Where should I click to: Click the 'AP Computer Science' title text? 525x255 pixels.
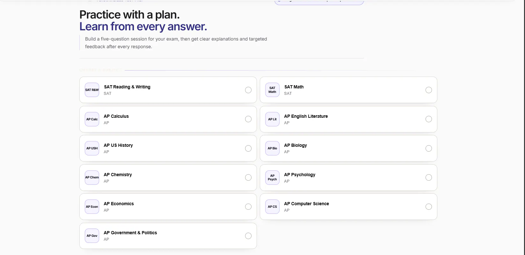[x=307, y=204]
